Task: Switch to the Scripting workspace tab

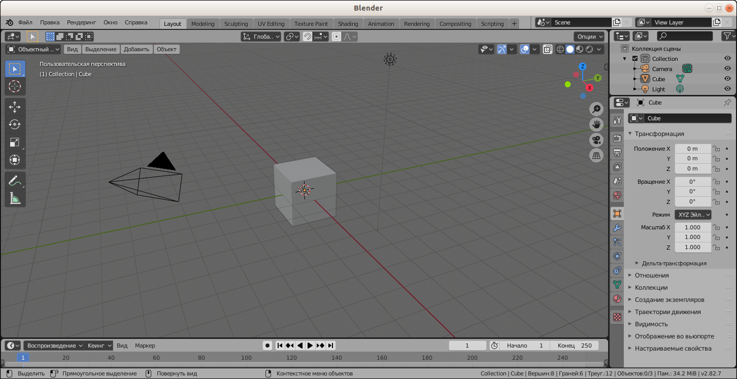Action: point(492,24)
